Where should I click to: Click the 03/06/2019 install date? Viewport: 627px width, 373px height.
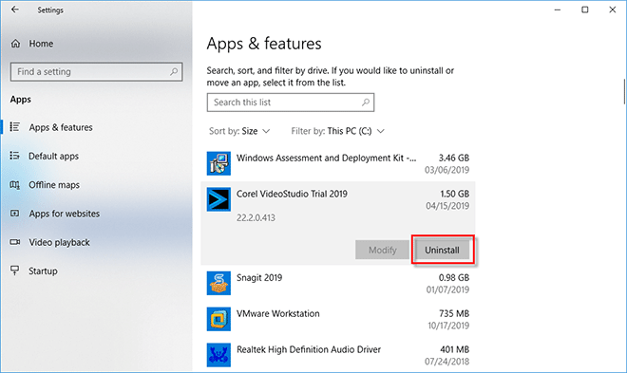(446, 170)
